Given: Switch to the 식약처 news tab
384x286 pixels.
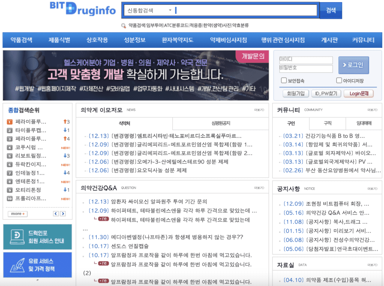Looking at the screenshot, I should tap(124, 124).
